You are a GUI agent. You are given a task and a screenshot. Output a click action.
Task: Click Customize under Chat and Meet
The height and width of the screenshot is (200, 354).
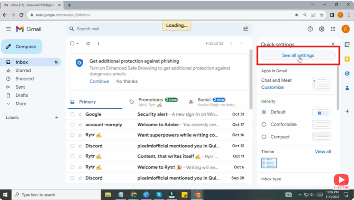(x=272, y=87)
